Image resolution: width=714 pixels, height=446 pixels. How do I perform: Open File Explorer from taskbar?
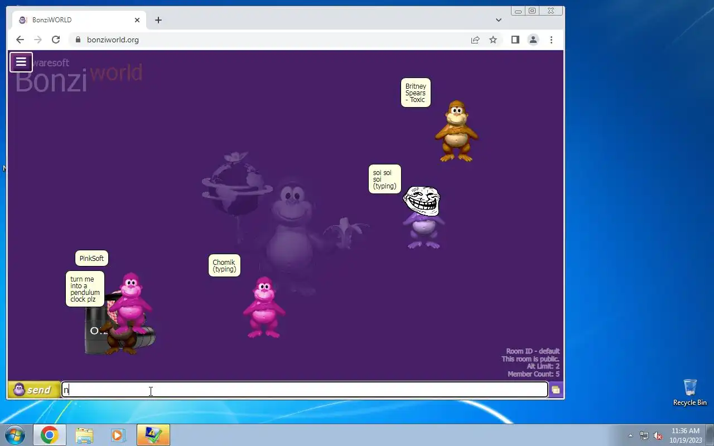(x=84, y=435)
